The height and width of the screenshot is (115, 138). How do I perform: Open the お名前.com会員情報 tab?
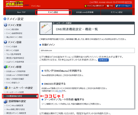[85, 12]
